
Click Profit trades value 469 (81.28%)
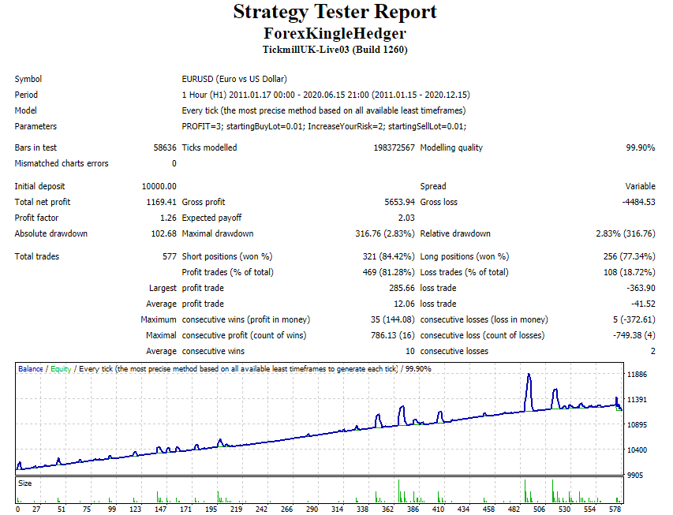coord(388,273)
